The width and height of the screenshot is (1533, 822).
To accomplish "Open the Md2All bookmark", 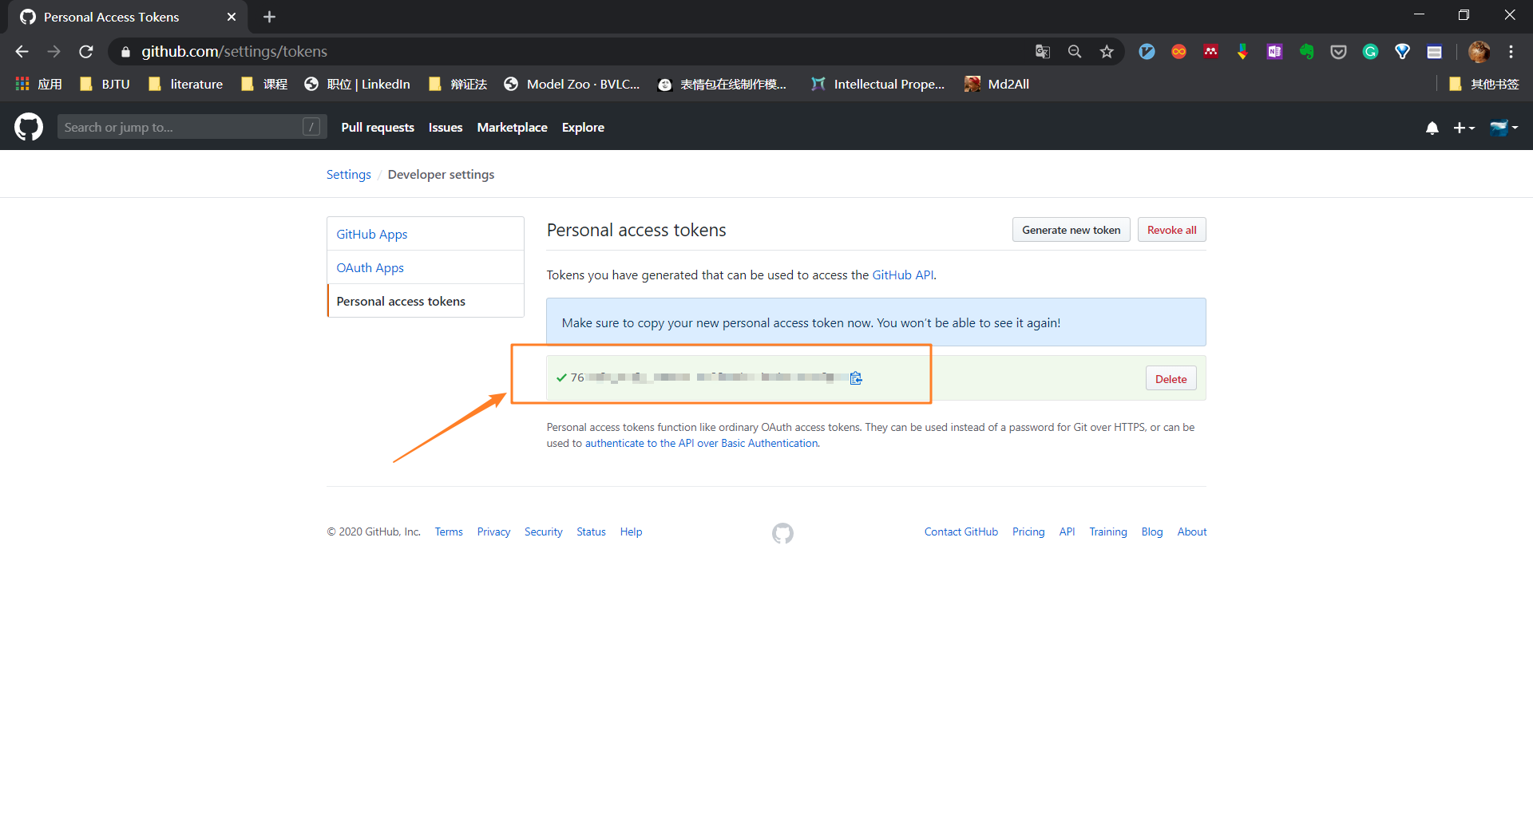I will pos(996,84).
